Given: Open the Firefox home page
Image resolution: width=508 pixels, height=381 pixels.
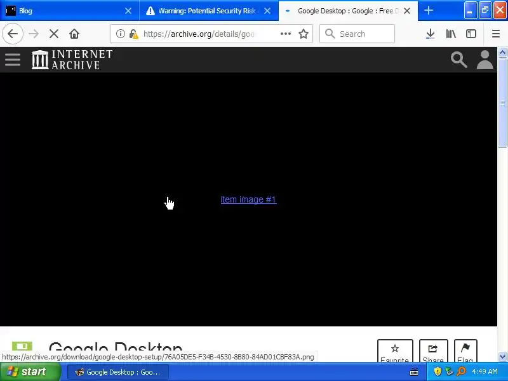Looking at the screenshot, I should (74, 34).
